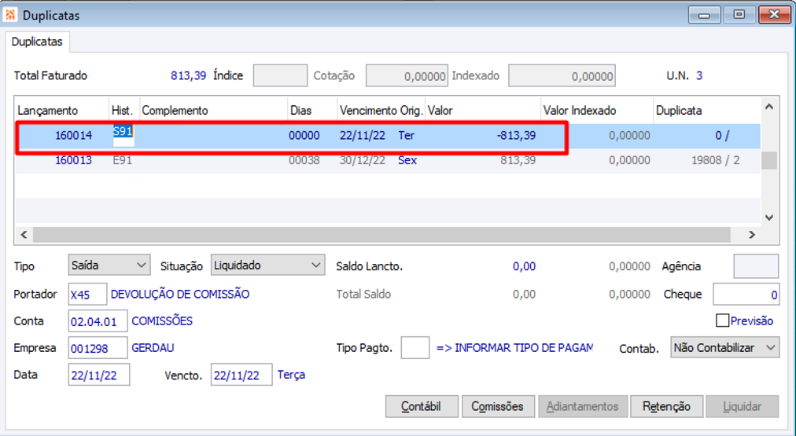
Task: Click the Índice input field
Action: click(280, 75)
